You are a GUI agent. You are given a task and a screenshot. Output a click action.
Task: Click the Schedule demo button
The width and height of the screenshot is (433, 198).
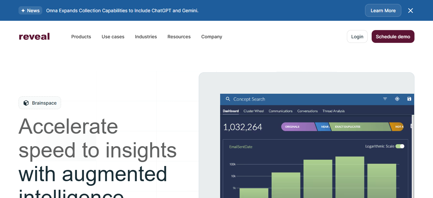tap(393, 37)
